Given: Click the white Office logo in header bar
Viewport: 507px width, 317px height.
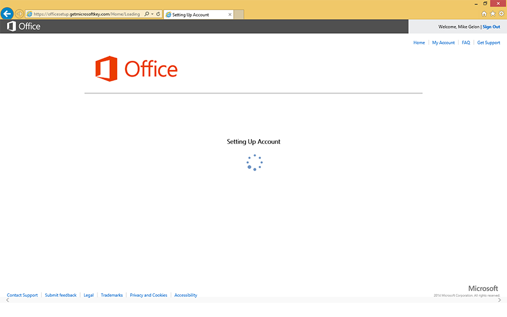Looking at the screenshot, I should coord(24,26).
